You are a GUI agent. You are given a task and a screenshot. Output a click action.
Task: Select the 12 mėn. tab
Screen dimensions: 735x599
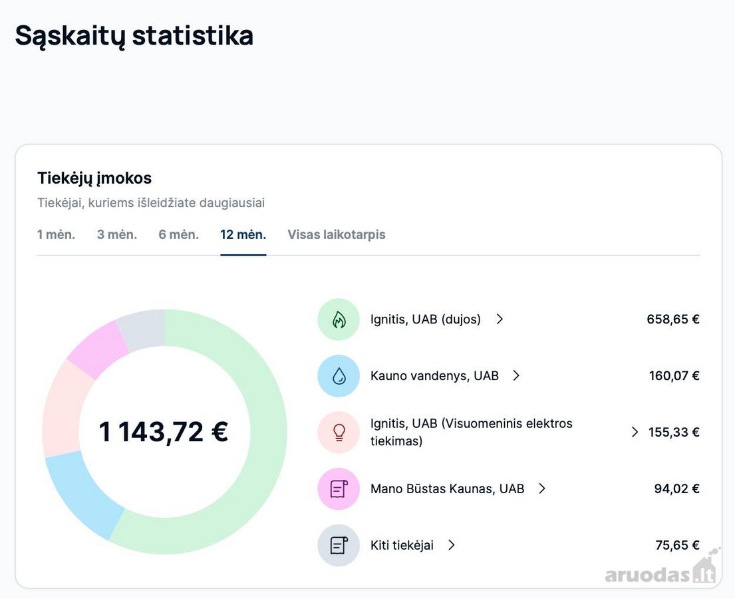[243, 234]
